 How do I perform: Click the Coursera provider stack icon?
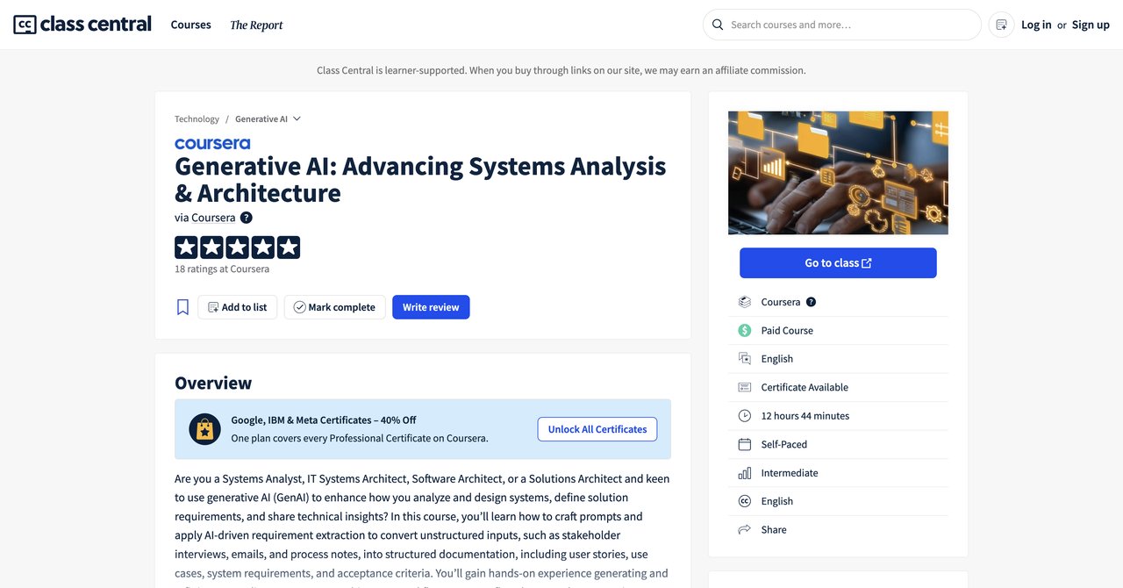[745, 302]
